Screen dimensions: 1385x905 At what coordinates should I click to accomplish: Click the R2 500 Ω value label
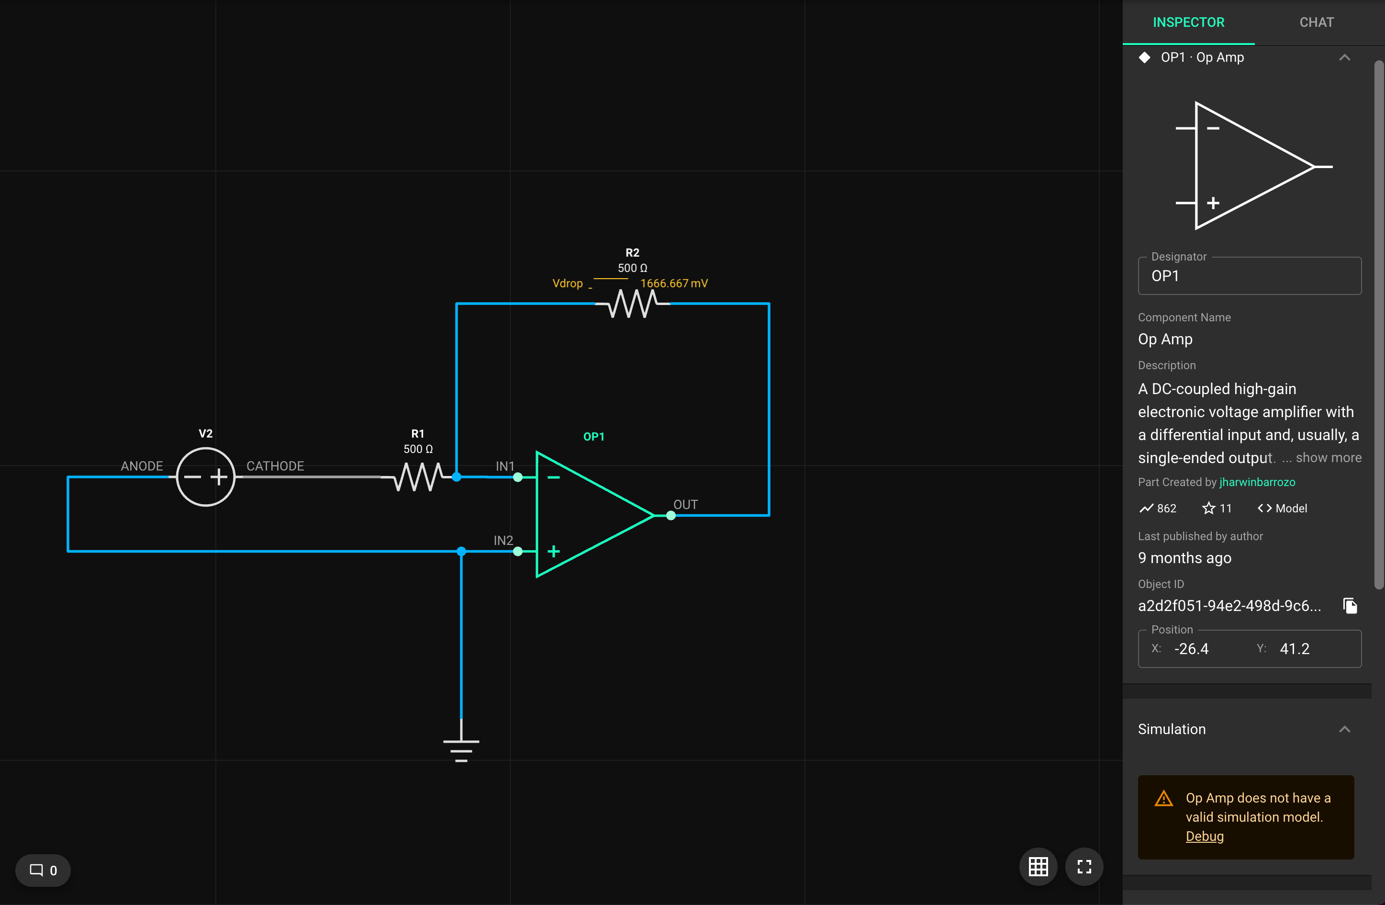click(633, 268)
